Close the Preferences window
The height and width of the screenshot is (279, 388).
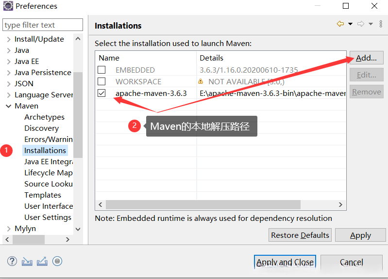pos(374,6)
